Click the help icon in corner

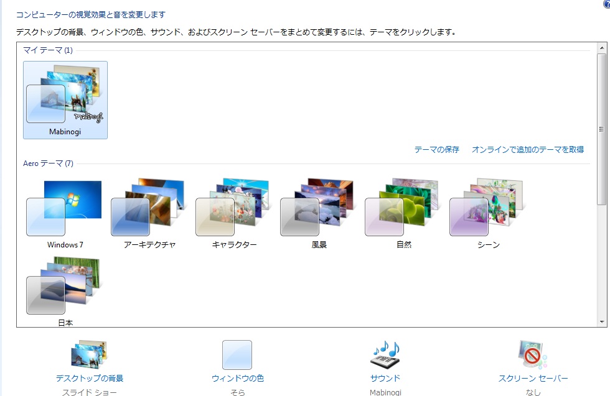pyautogui.click(x=607, y=3)
